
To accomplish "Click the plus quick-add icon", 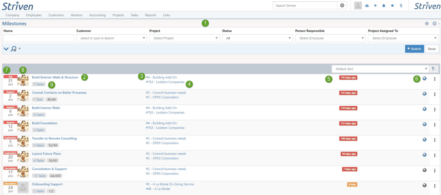I will click(375, 6).
